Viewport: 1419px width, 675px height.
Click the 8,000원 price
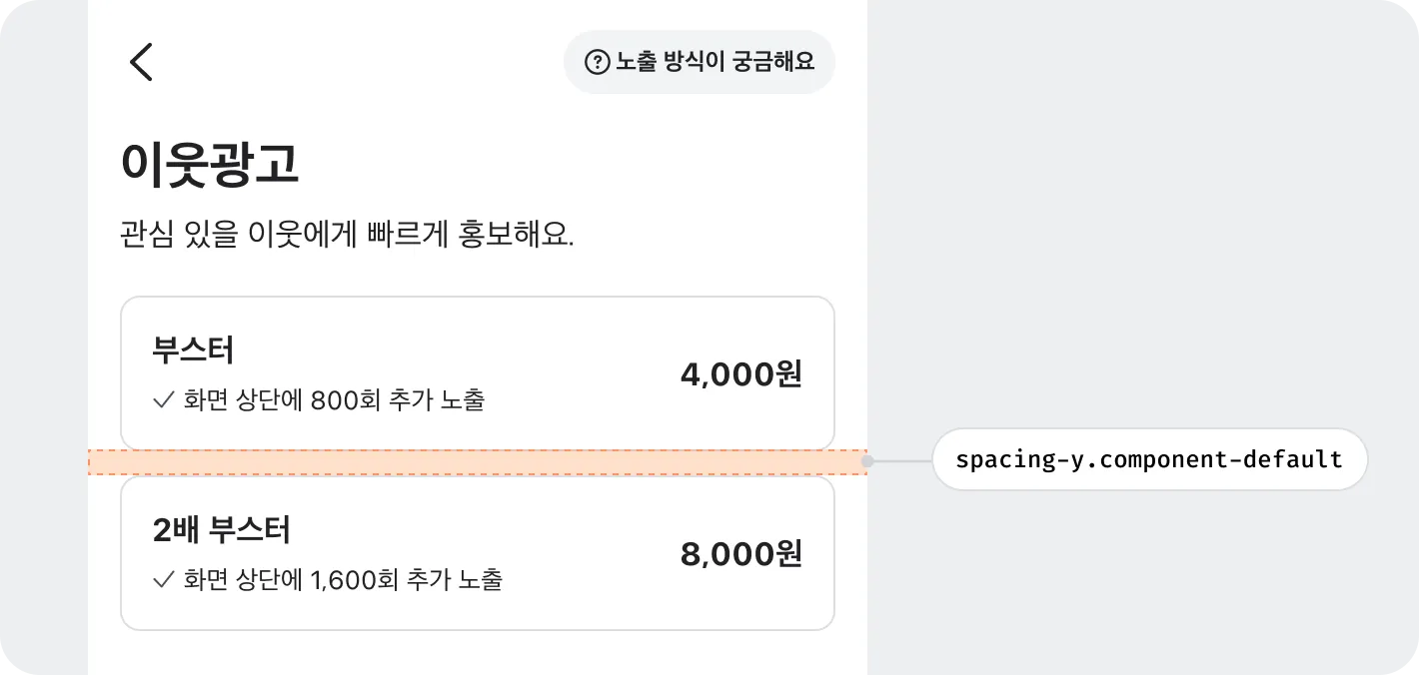[x=740, y=554]
